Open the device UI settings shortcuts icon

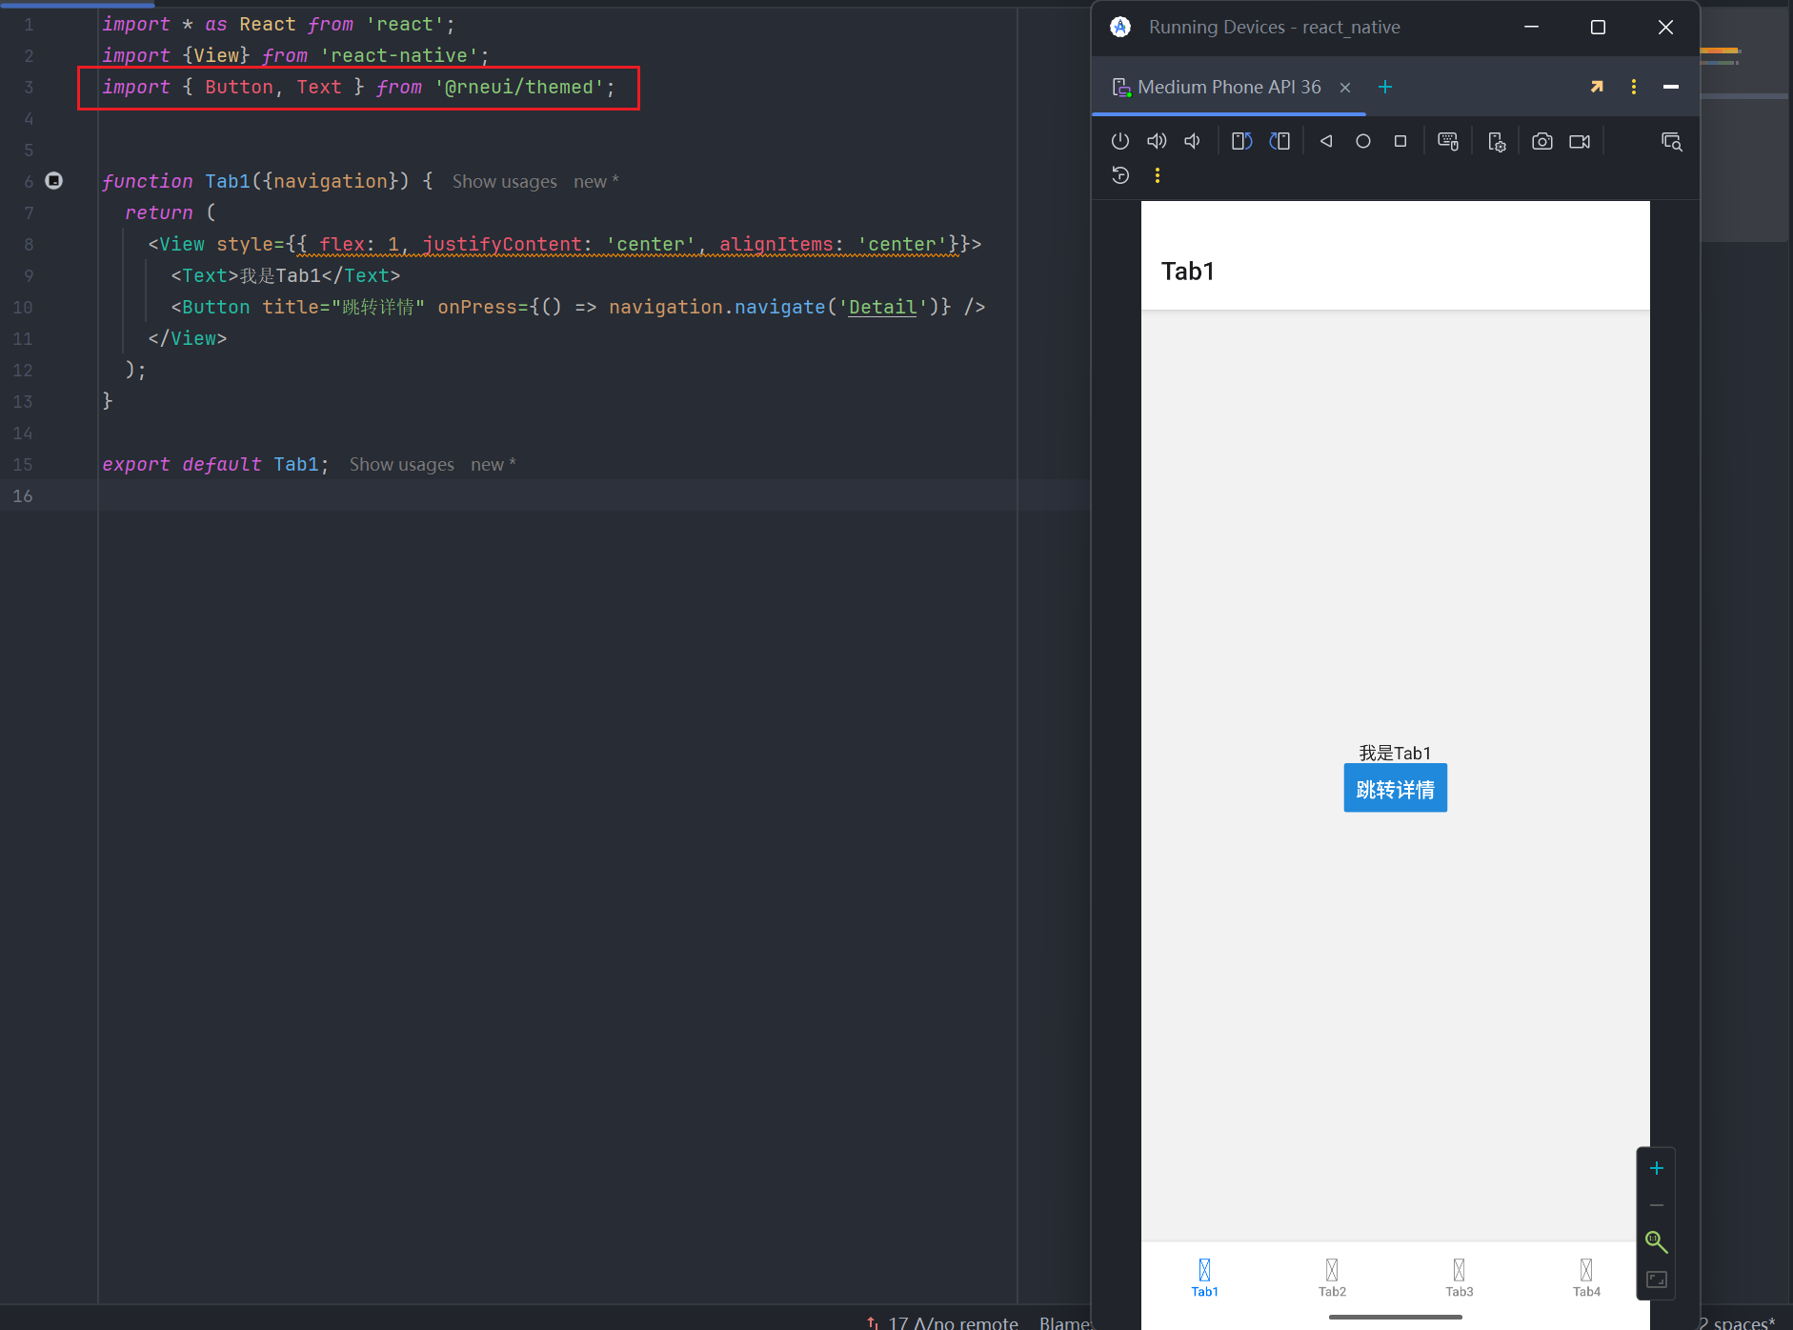click(1497, 142)
